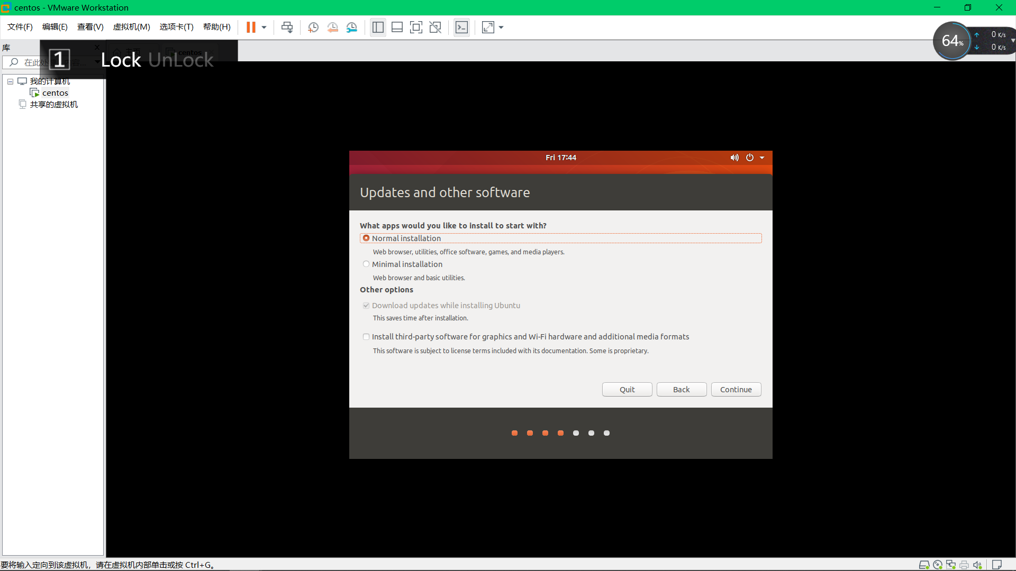Image resolution: width=1016 pixels, height=571 pixels.
Task: Click the status bar Ctrl+G hint text
Action: [x=107, y=565]
